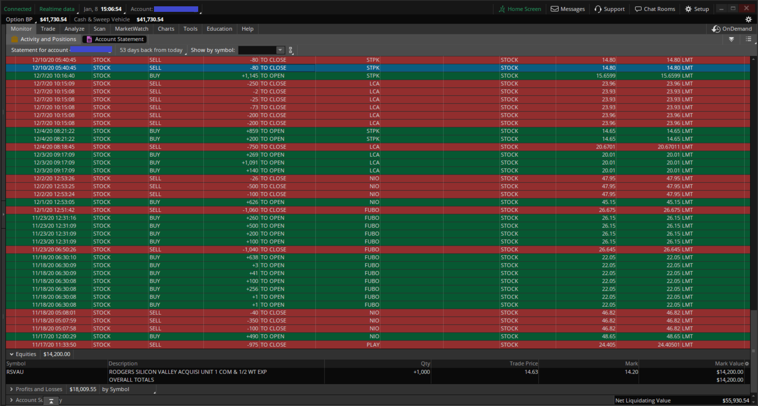
Task: Open the Setup menu
Action: coord(697,9)
